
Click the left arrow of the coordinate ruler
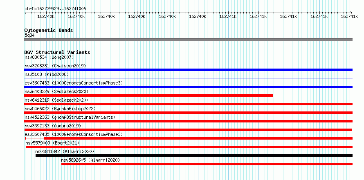[x=25, y=13]
